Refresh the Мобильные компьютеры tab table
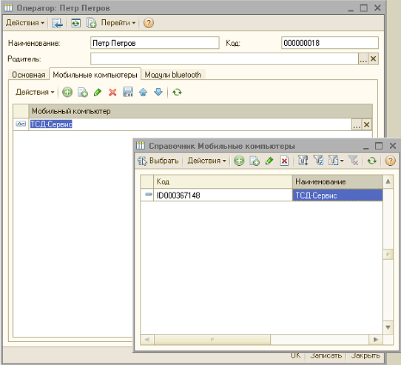This screenshot has height=365, width=401. 177,92
